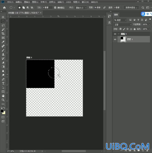
Task: Swap width and height values
Action: [104, 8]
